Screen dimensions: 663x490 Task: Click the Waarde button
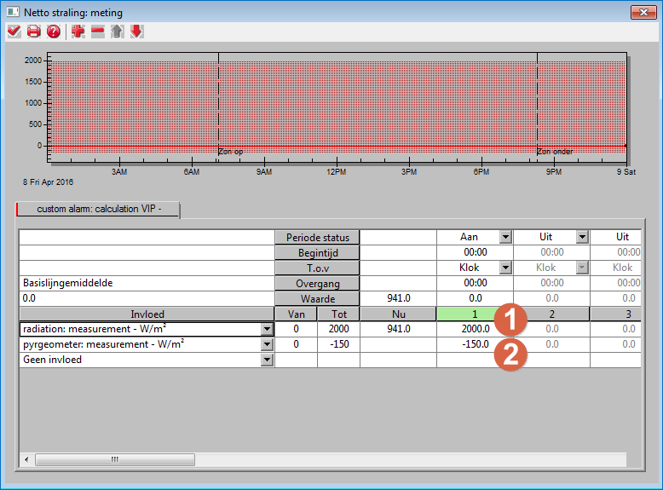pyautogui.click(x=317, y=298)
